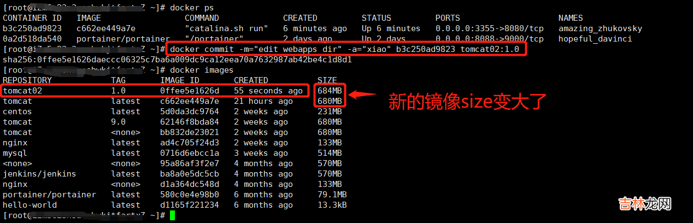Click the REPOSITORY column header
Screen dimensions: 693x223
pos(27,80)
